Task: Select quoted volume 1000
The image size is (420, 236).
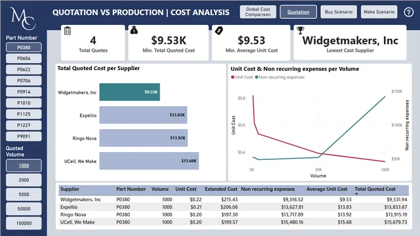Action: click(x=24, y=165)
